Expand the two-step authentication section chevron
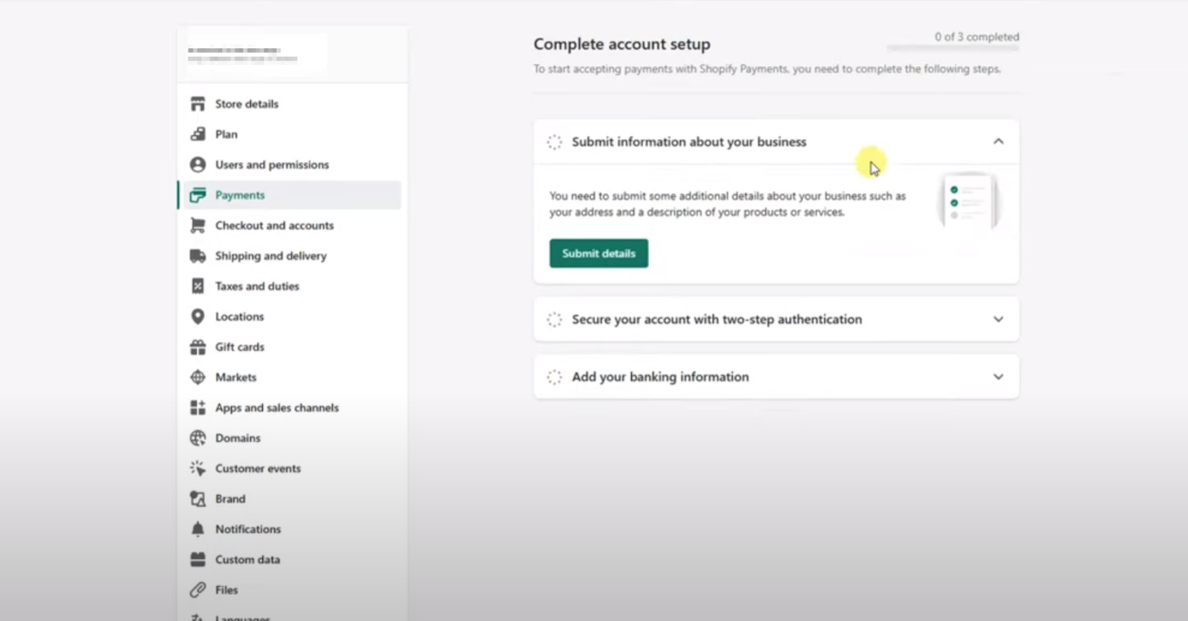Image resolution: width=1188 pixels, height=621 pixels. [x=998, y=320]
